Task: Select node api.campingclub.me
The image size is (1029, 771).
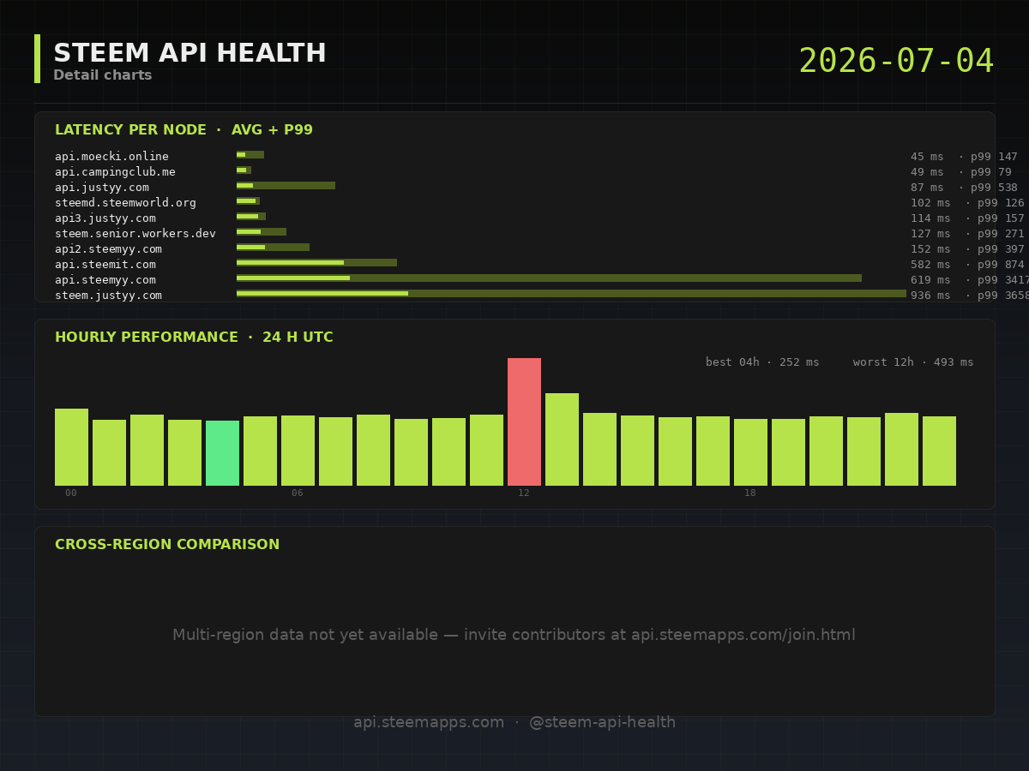Action: click(115, 172)
